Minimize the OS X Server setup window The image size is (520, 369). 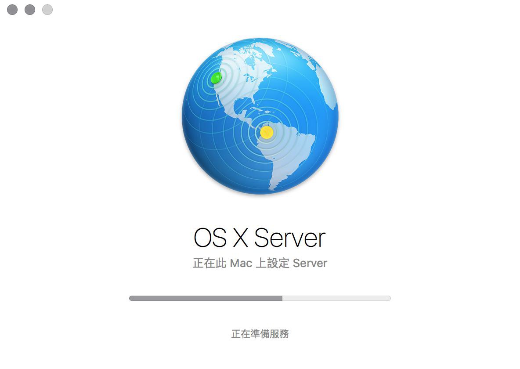[x=30, y=10]
